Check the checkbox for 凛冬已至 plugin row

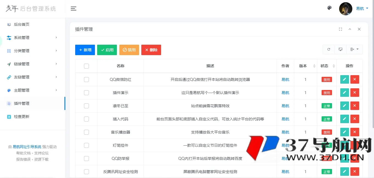coord(86,106)
